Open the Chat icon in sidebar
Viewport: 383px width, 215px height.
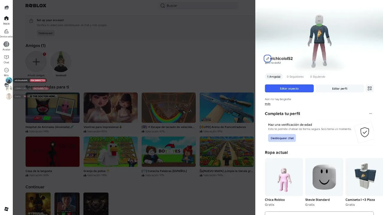pyautogui.click(x=6, y=57)
